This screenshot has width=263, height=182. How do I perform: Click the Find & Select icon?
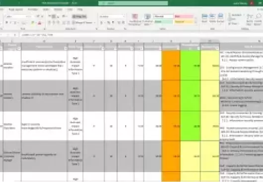(258, 19)
